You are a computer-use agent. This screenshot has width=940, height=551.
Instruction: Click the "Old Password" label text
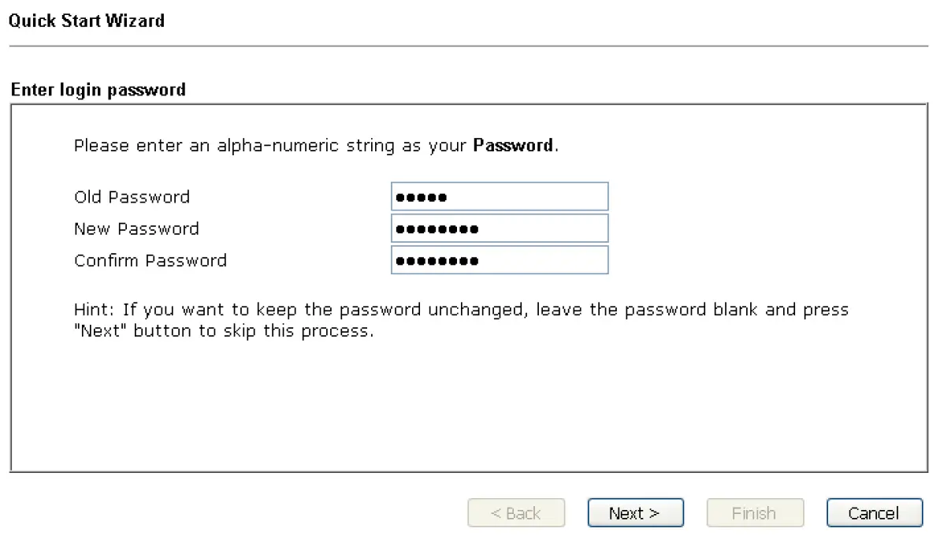click(132, 197)
